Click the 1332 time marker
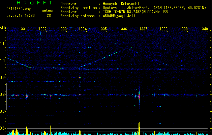The width and height of the screenshot is (212, 135). pos(42,29)
